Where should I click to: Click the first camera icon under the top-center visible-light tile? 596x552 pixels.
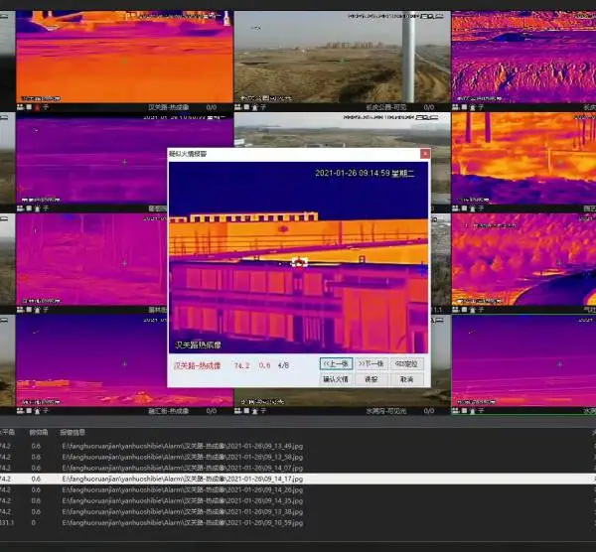pyautogui.click(x=238, y=107)
